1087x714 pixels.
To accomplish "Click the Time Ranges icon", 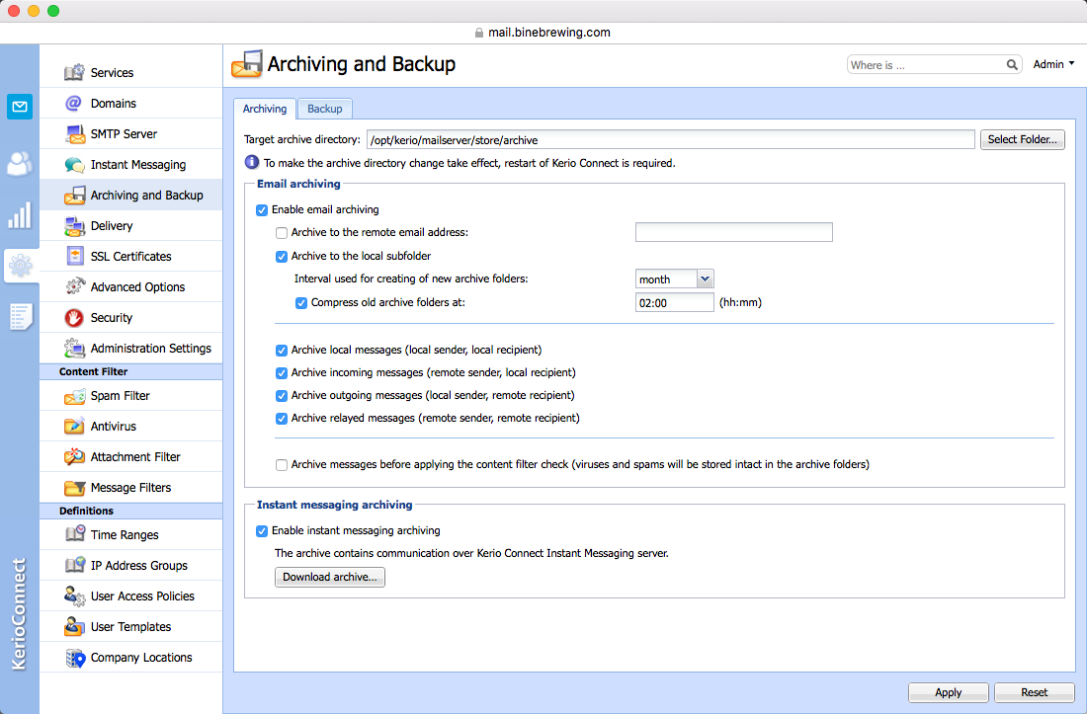I will pos(74,534).
